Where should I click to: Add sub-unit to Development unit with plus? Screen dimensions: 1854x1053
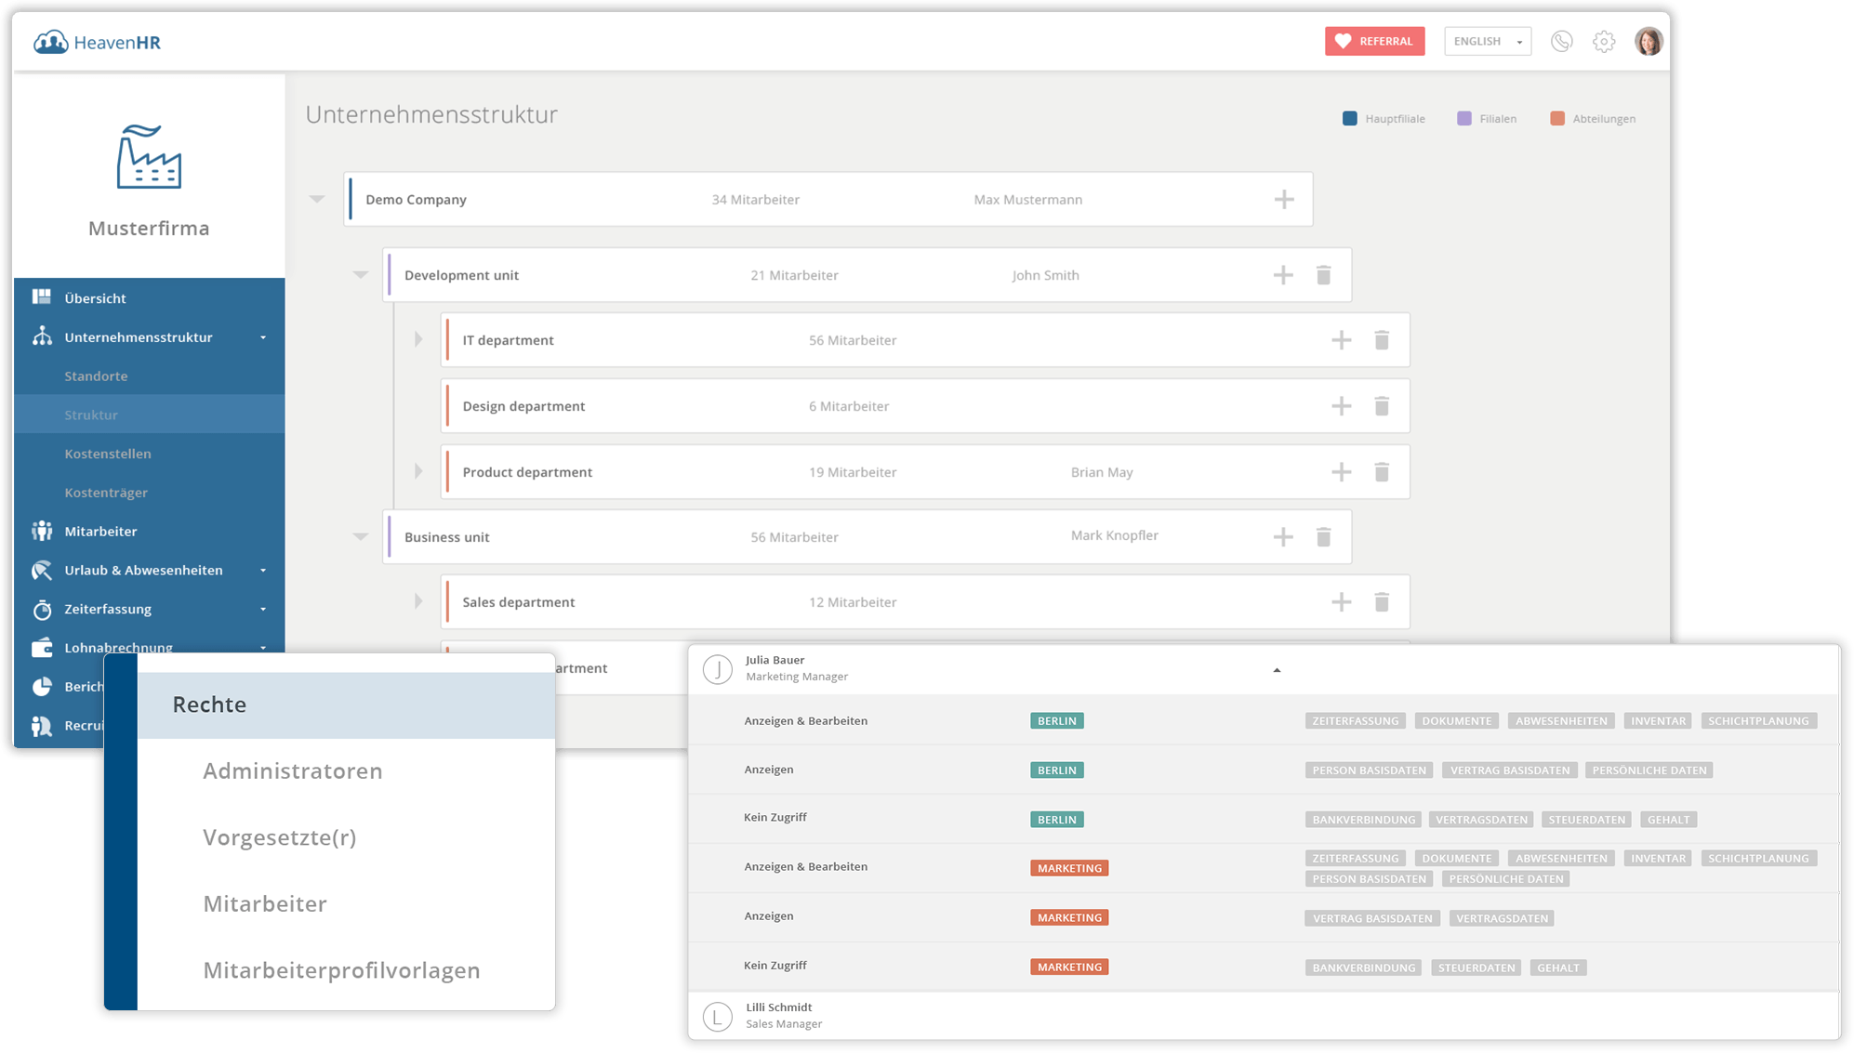pyautogui.click(x=1283, y=275)
